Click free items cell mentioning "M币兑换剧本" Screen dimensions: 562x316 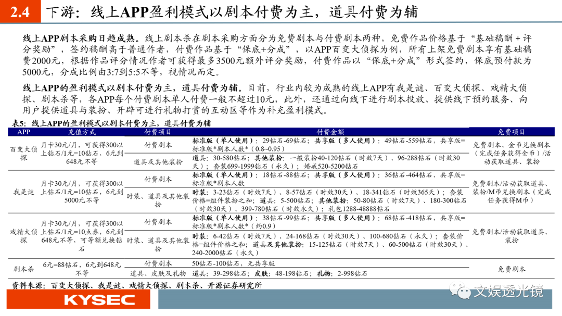512,192
